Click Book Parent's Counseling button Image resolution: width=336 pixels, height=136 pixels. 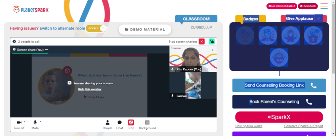pos(279,101)
